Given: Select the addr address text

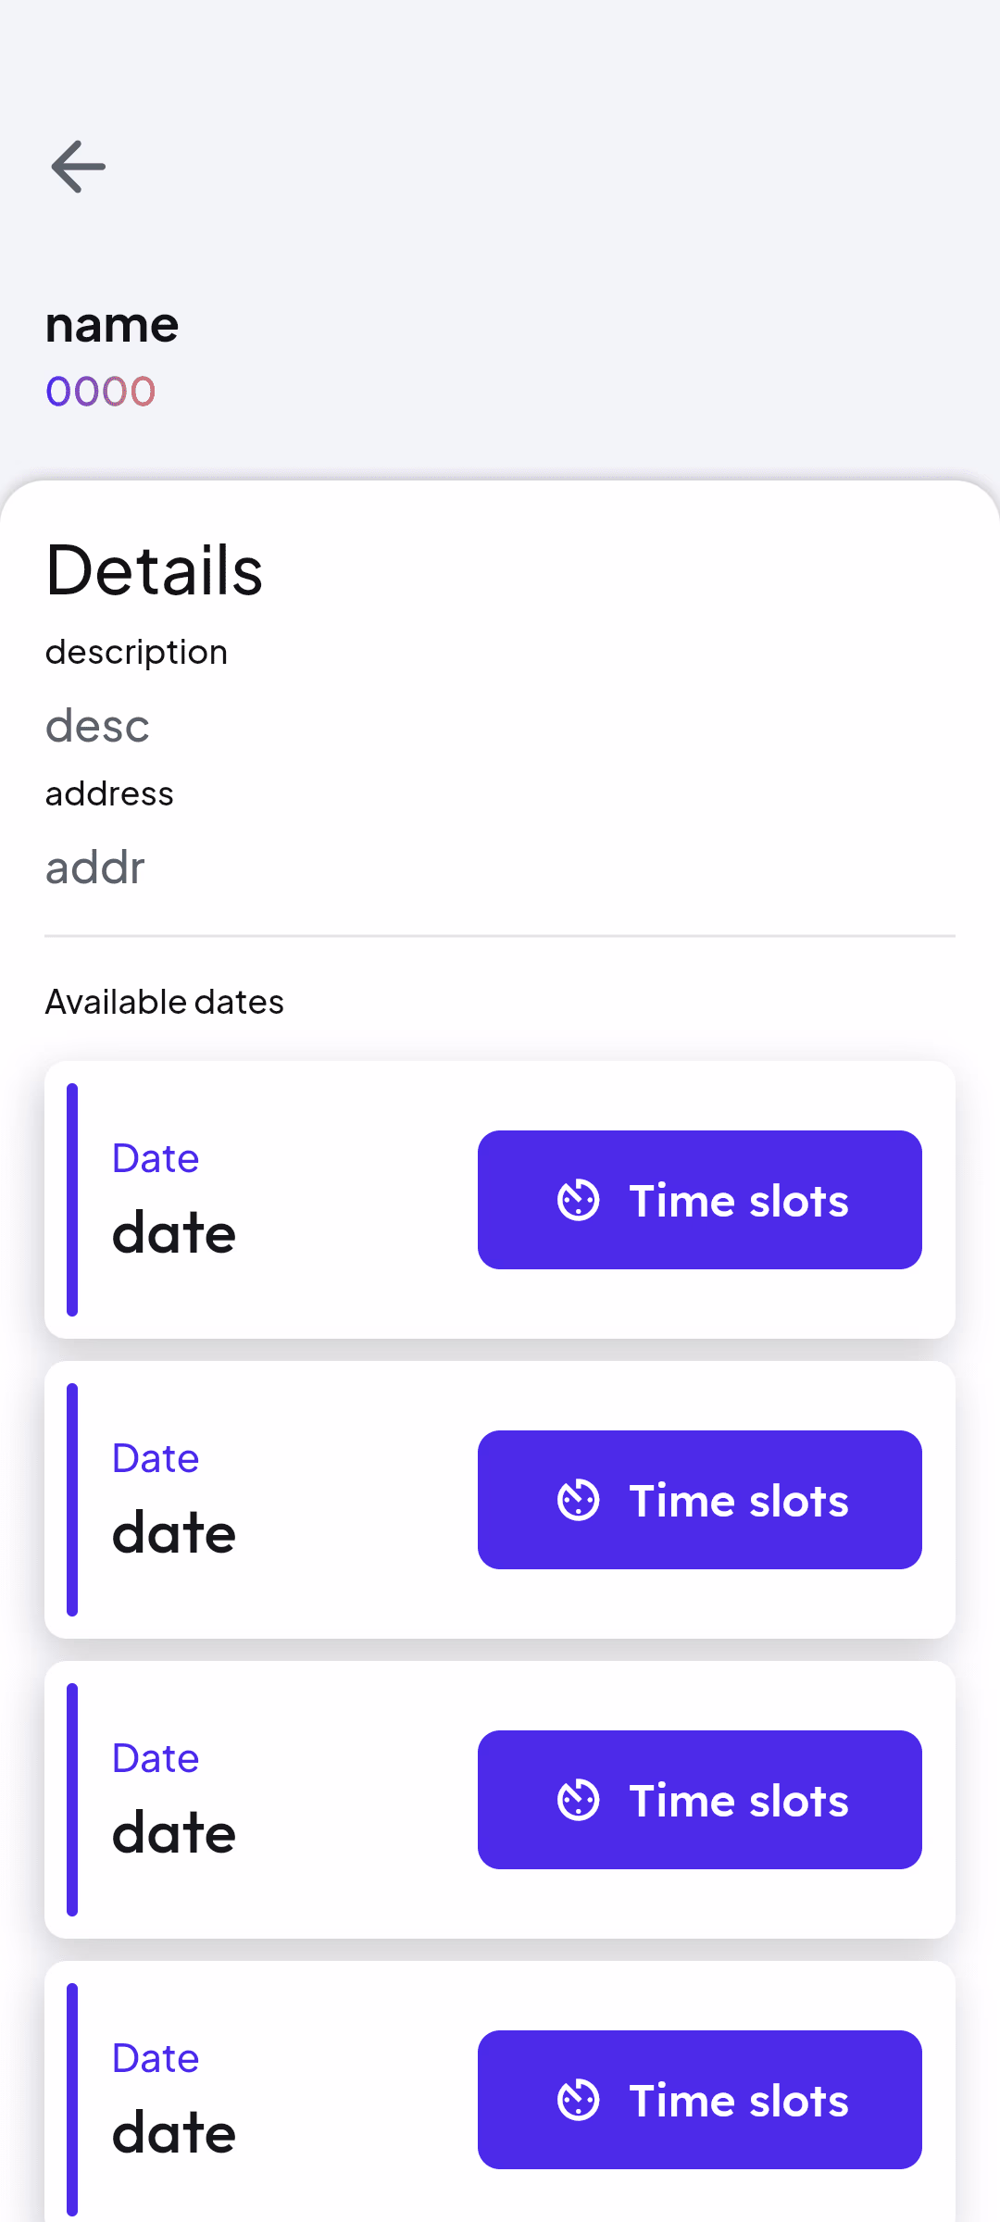Looking at the screenshot, I should point(94,868).
